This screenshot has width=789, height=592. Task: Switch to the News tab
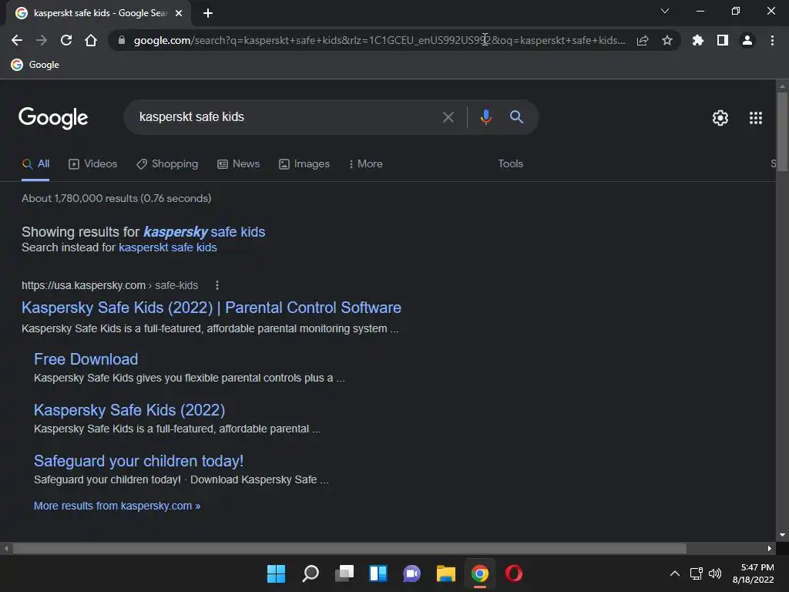pos(239,163)
